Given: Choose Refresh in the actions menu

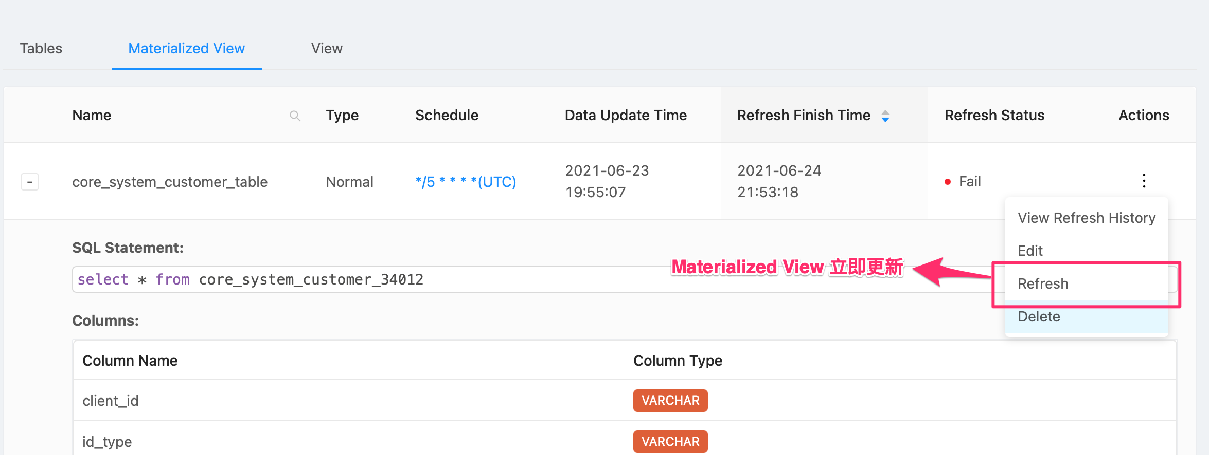Looking at the screenshot, I should 1087,283.
